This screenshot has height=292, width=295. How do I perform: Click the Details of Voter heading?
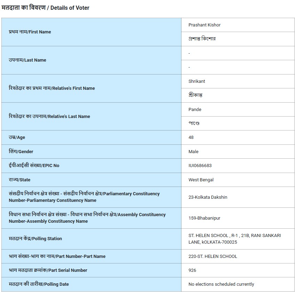pyautogui.click(x=46, y=8)
